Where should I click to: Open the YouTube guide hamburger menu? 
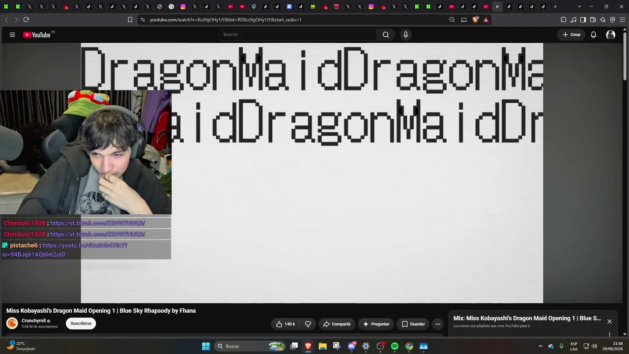point(12,34)
